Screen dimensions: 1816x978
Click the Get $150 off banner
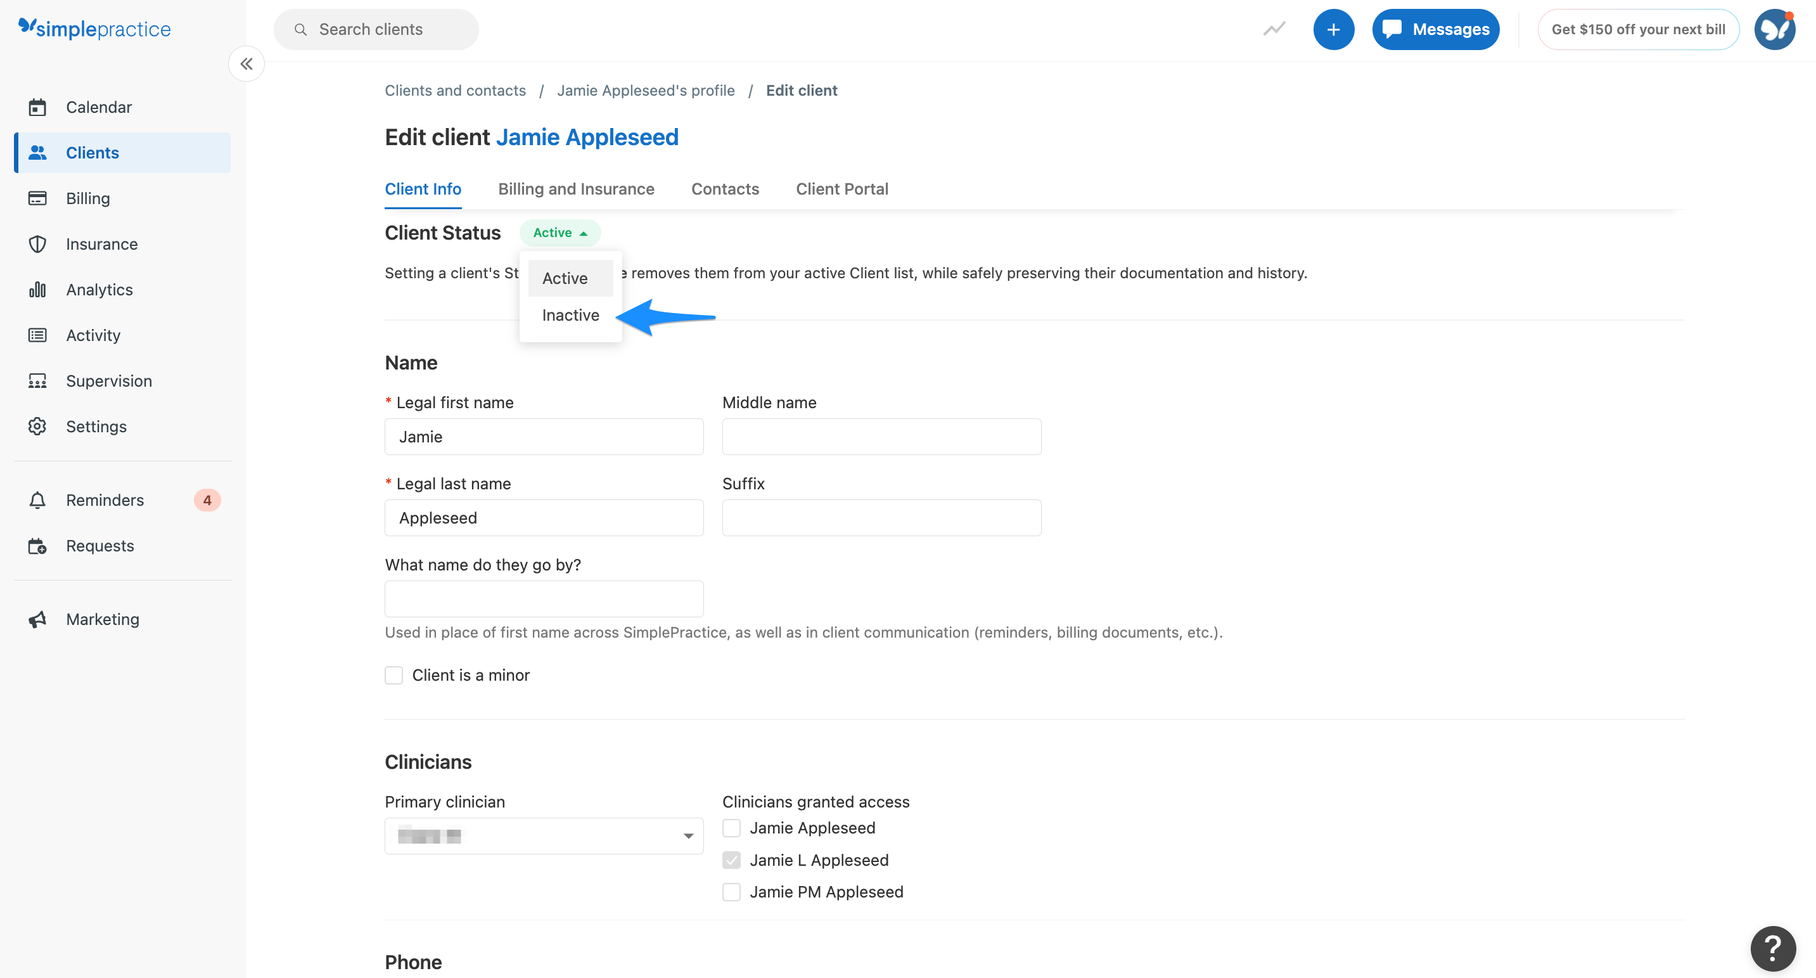tap(1639, 29)
